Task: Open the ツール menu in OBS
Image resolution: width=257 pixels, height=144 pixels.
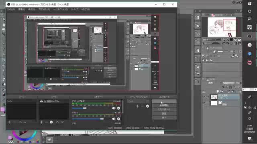Action: click(75, 10)
